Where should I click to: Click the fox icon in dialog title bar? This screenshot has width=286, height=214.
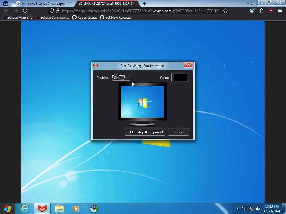pyautogui.click(x=96, y=66)
